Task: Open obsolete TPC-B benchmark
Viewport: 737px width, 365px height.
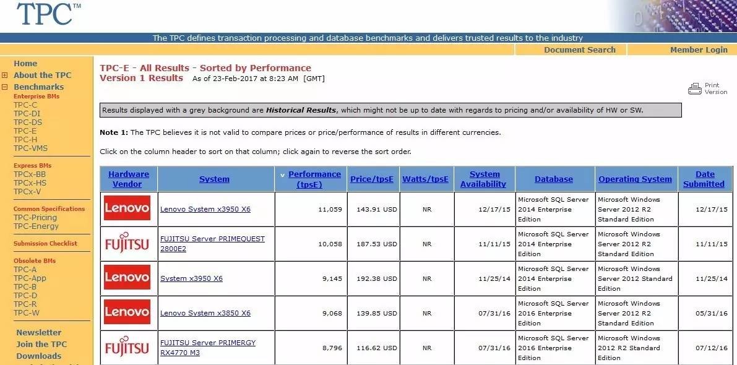Action: pos(25,287)
